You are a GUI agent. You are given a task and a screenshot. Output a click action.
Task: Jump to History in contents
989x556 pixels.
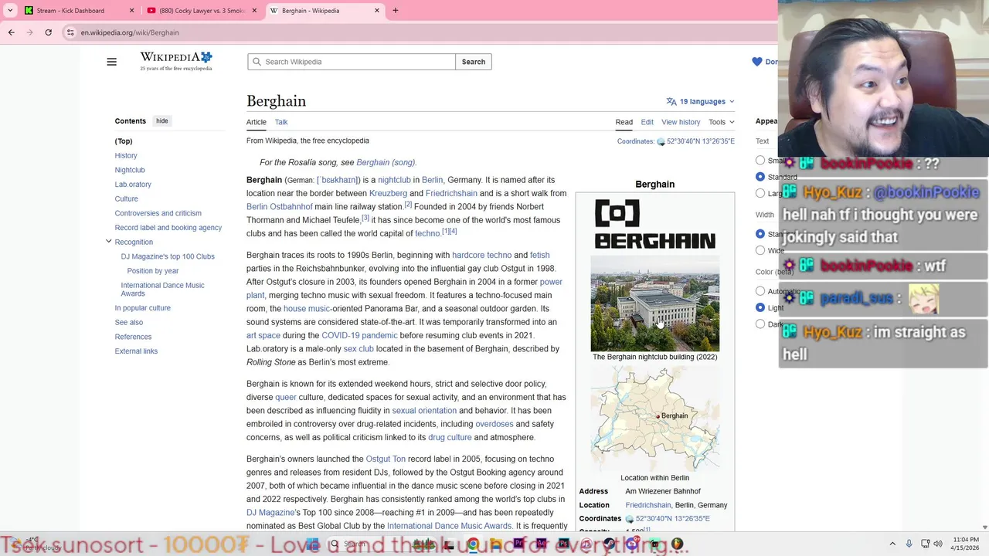[126, 155]
